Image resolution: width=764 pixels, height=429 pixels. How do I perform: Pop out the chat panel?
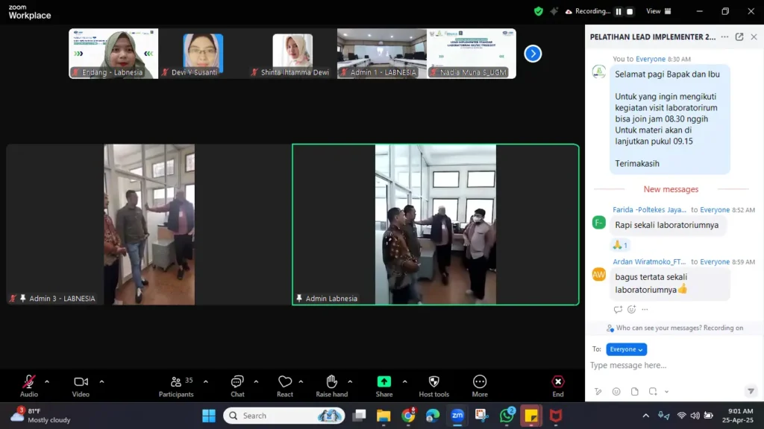pyautogui.click(x=739, y=37)
